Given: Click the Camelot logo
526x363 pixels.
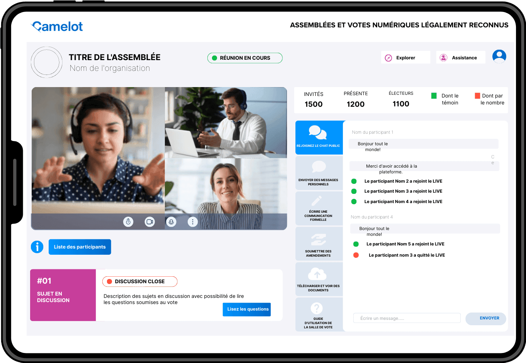Looking at the screenshot, I should point(57,26).
